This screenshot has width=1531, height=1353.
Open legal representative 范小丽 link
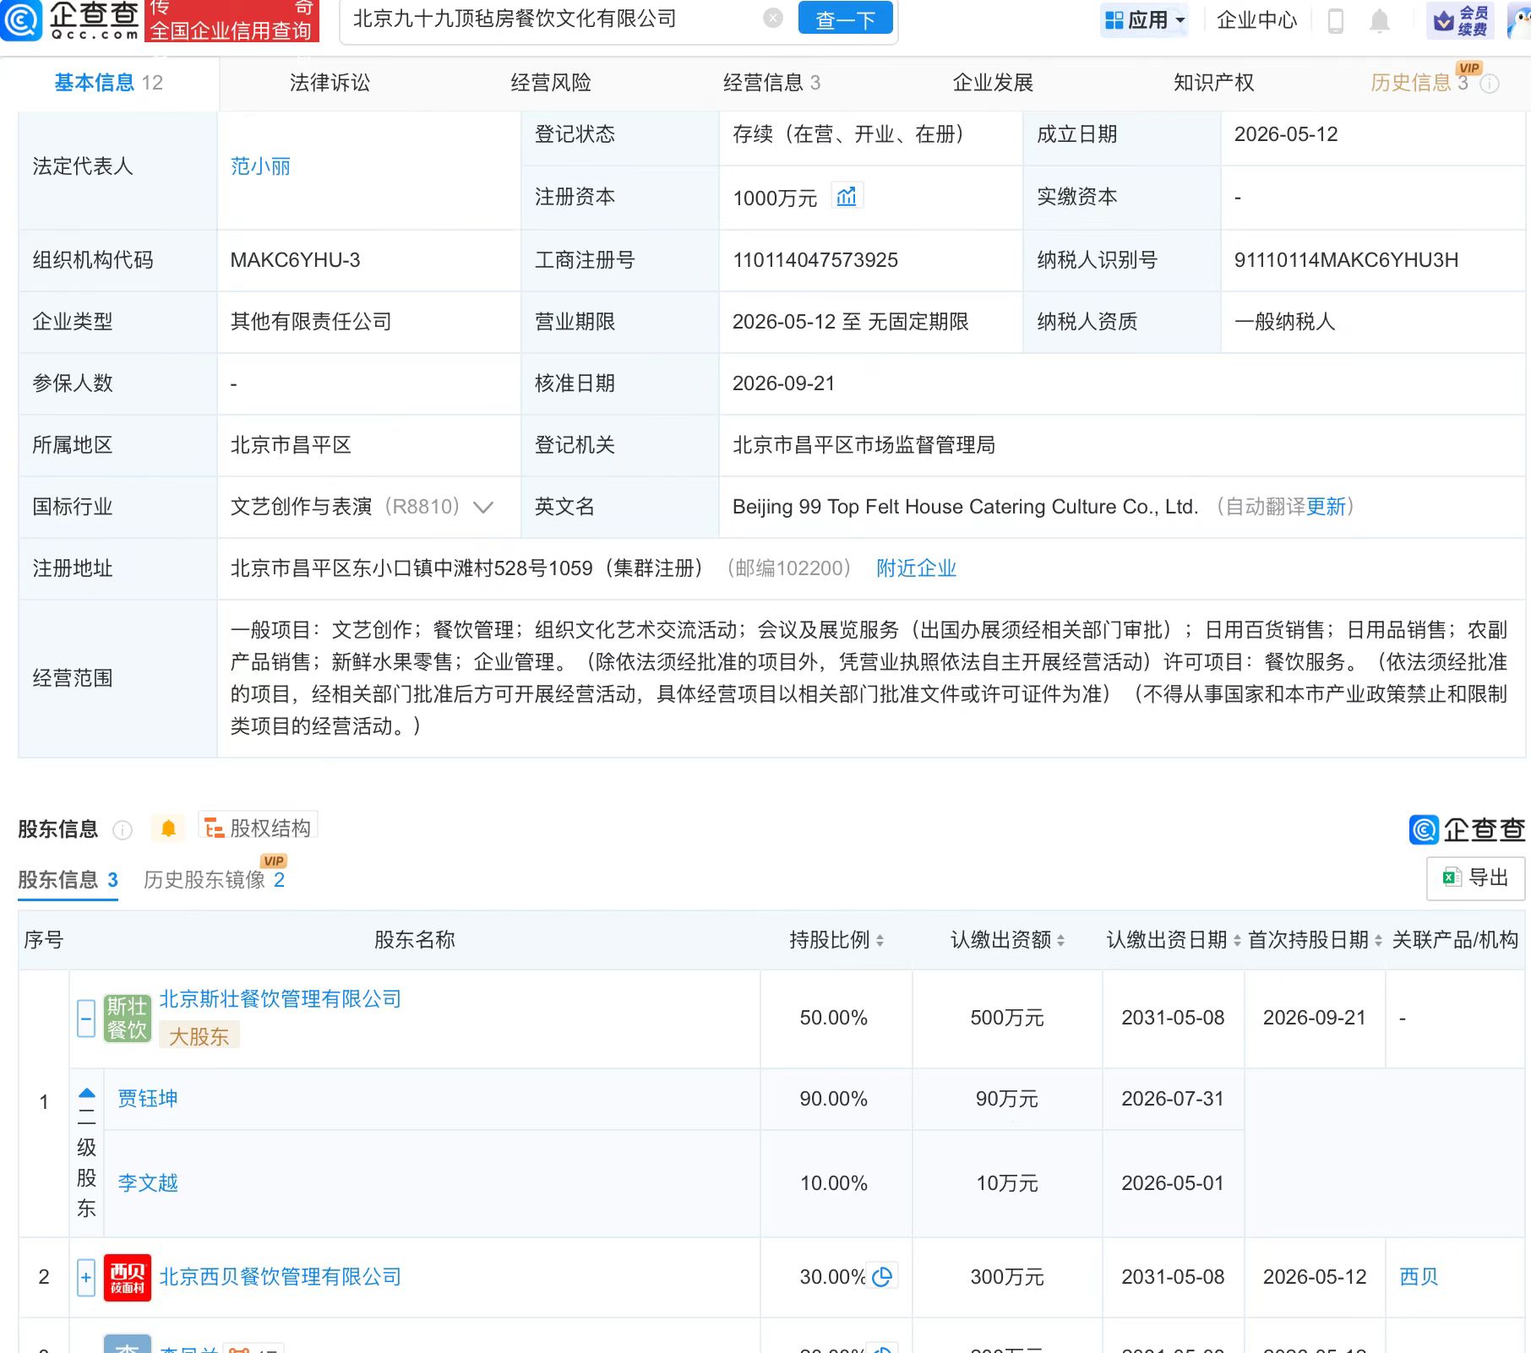click(x=260, y=166)
